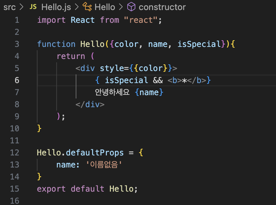Click the constructor cube icon
Screen dimensions: 276x205
(131, 7)
